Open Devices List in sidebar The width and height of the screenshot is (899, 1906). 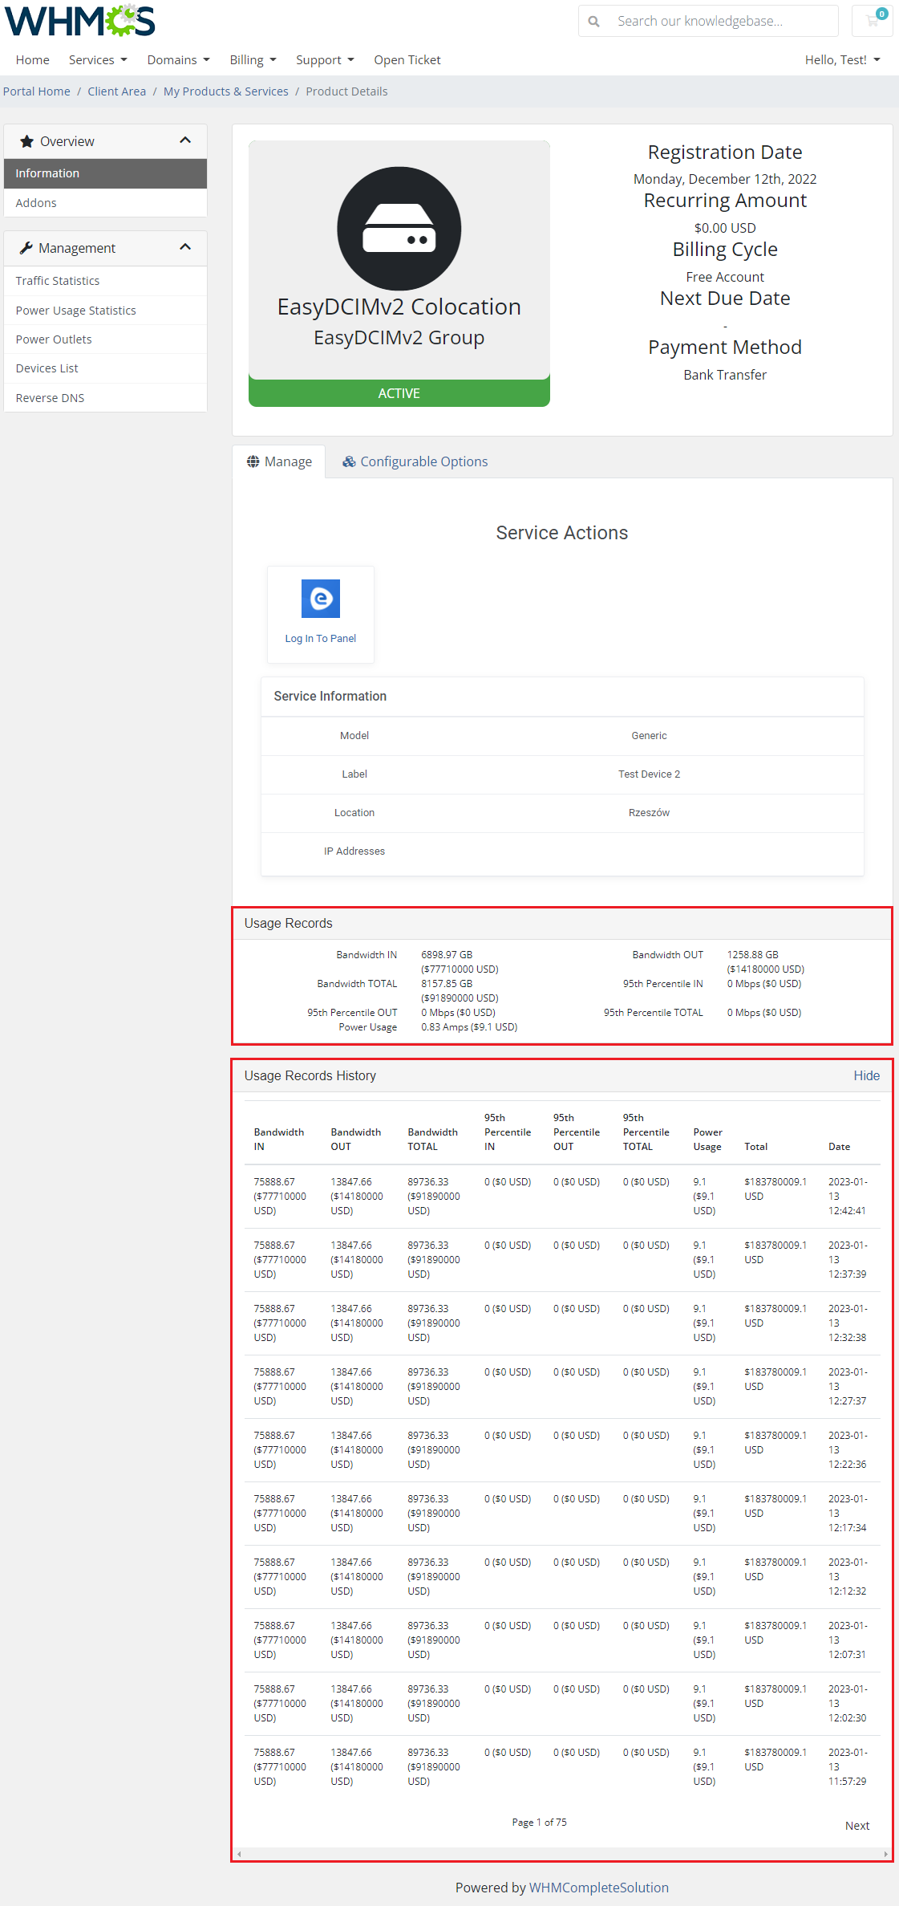point(105,368)
